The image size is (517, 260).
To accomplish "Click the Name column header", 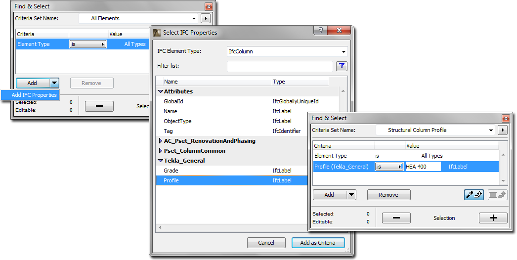I will coord(217,82).
